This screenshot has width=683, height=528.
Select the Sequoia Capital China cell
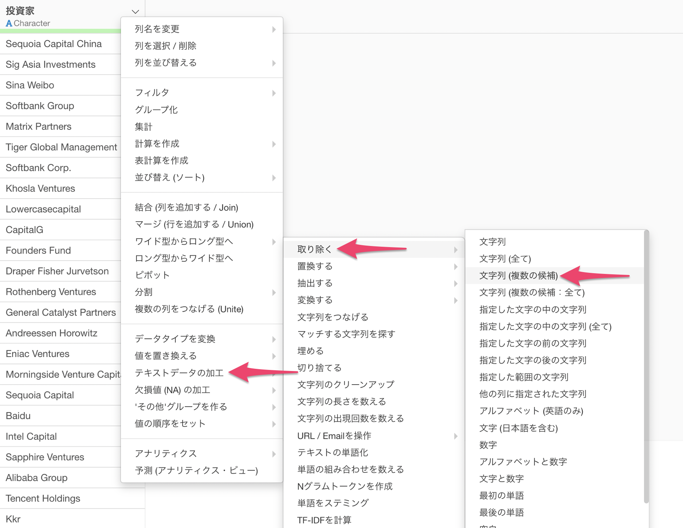[x=60, y=44]
